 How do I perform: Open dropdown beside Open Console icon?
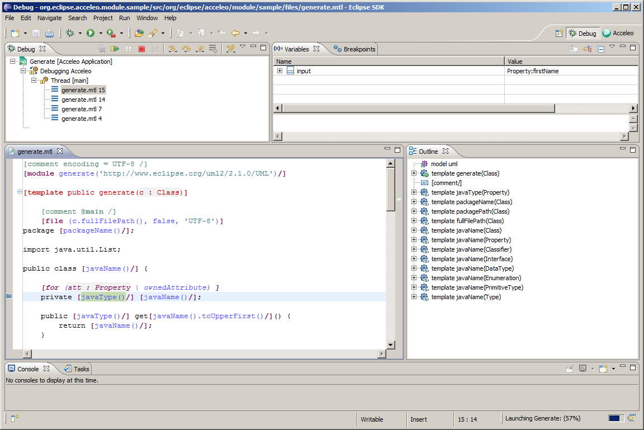pos(613,368)
